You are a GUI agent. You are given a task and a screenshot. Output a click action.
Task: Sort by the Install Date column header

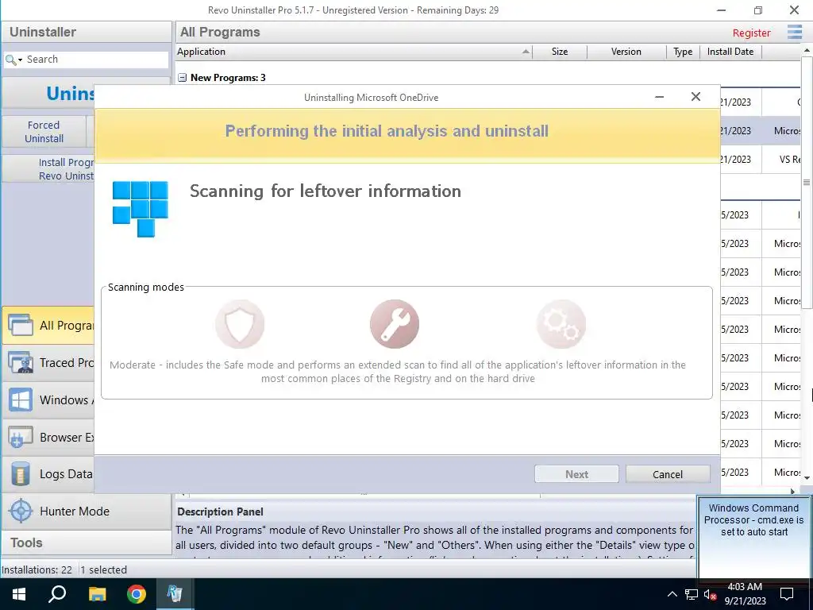tap(730, 52)
